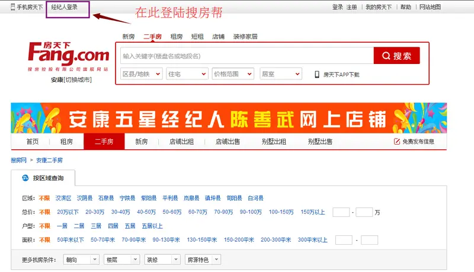Filter region by 白河县
The width and height of the screenshot is (474, 272).
pos(256,199)
